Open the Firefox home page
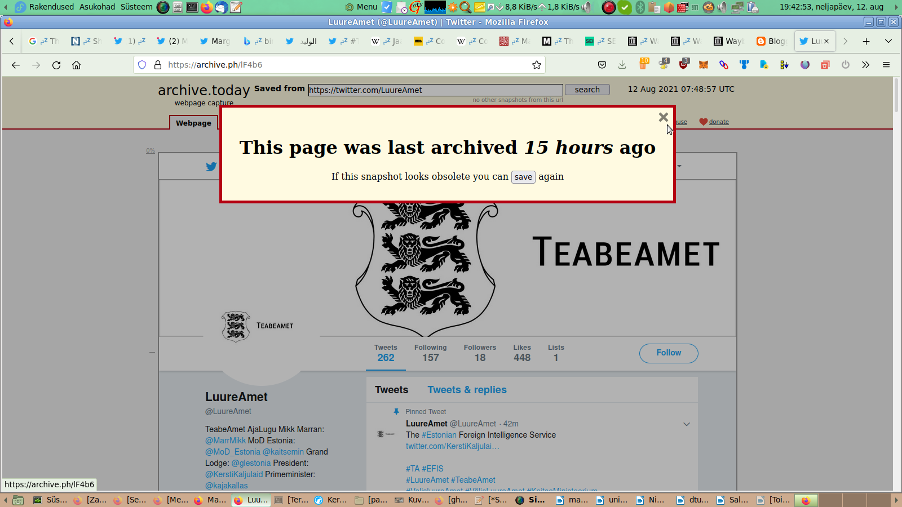Viewport: 902px width, 507px height. click(x=77, y=65)
